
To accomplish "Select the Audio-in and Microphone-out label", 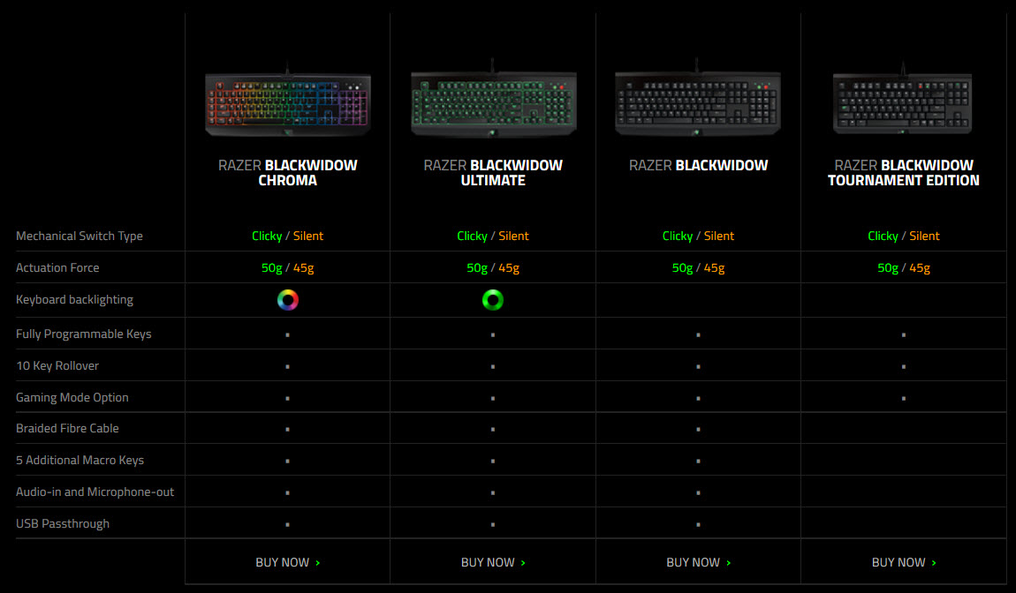I will [x=95, y=492].
